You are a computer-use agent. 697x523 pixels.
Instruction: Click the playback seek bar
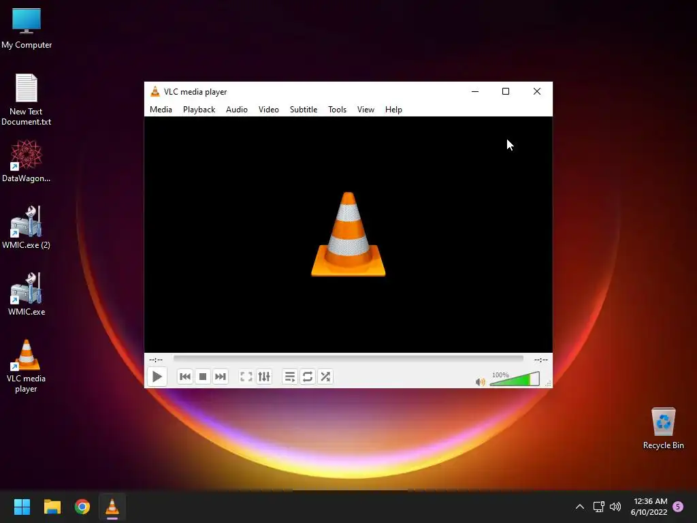click(x=348, y=359)
